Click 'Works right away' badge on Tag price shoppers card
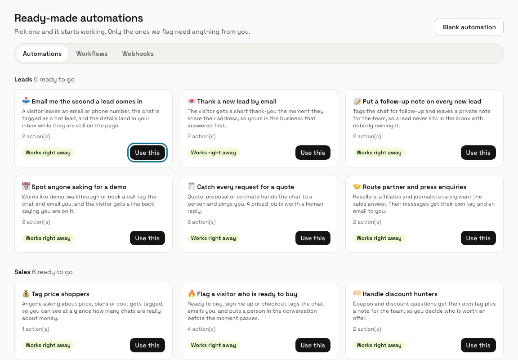 click(x=48, y=345)
